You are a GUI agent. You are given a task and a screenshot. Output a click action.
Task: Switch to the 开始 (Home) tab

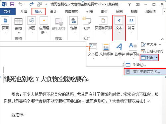click(x=24, y=11)
